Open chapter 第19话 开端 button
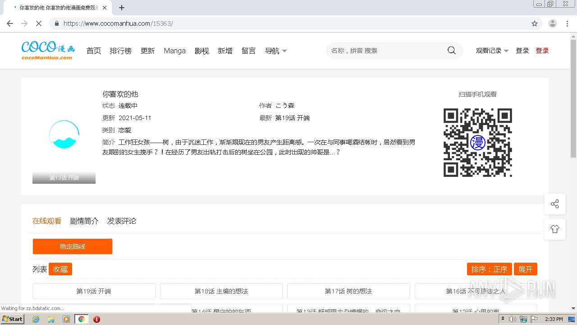Image resolution: width=577 pixels, height=325 pixels. (94, 291)
